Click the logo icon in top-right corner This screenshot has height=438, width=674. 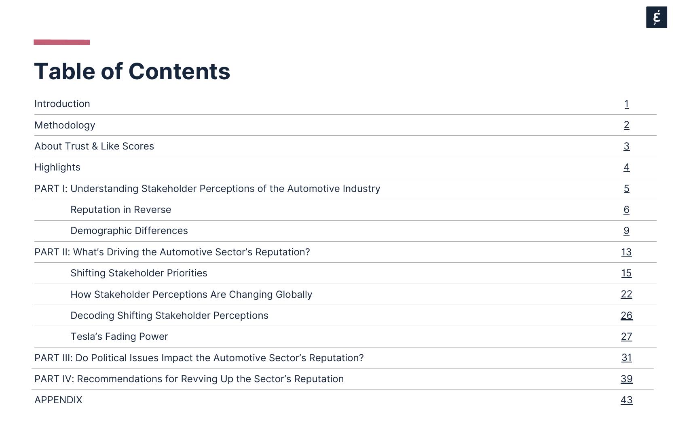(x=656, y=17)
